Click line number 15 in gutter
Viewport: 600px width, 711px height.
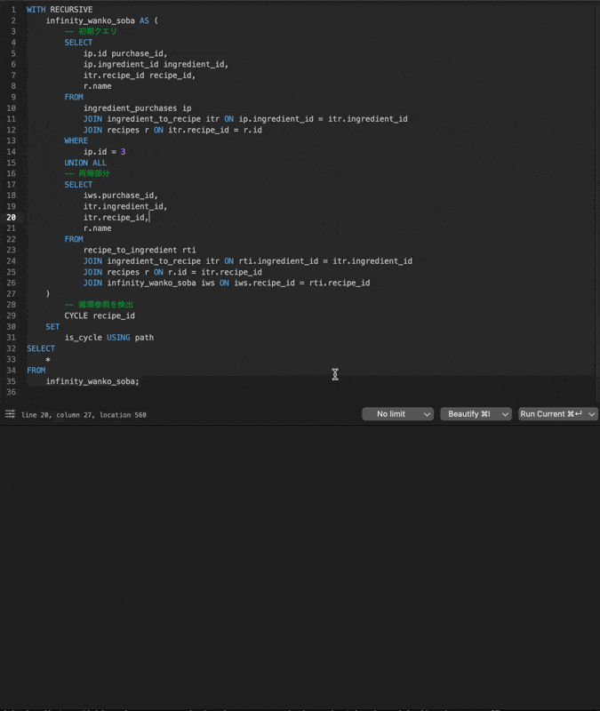12,163
